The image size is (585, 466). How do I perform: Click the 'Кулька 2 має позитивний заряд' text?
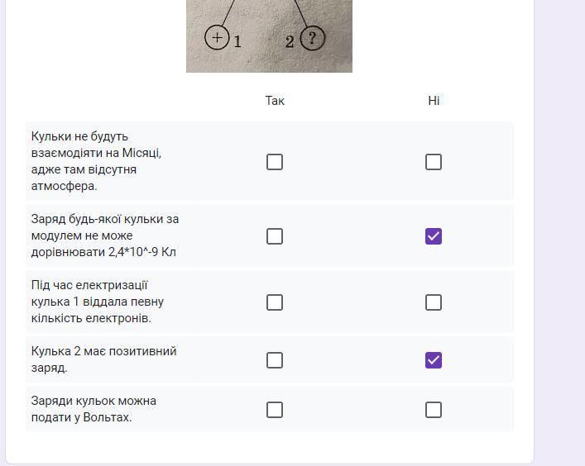tap(103, 359)
